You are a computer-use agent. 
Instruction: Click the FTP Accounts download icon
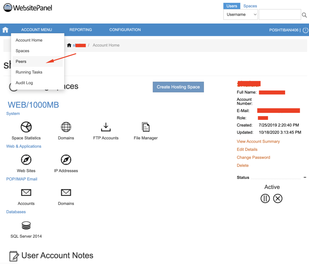click(x=106, y=127)
